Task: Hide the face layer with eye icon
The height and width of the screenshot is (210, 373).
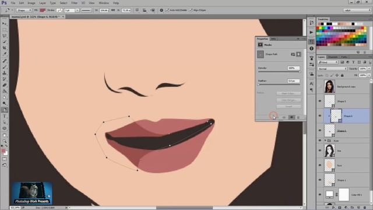Action: [320, 165]
